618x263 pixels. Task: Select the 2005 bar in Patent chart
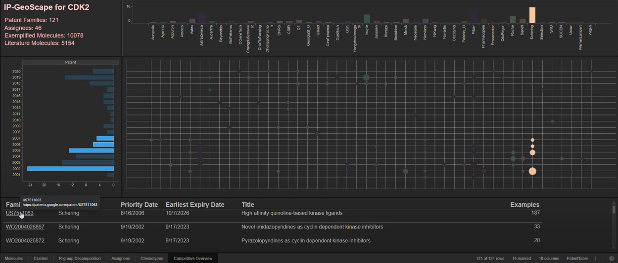pyautogui.click(x=92, y=150)
